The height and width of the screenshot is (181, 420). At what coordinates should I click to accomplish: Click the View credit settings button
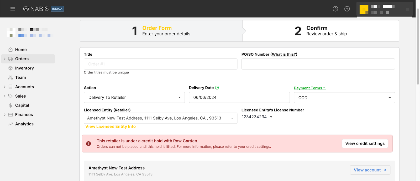coord(365,143)
